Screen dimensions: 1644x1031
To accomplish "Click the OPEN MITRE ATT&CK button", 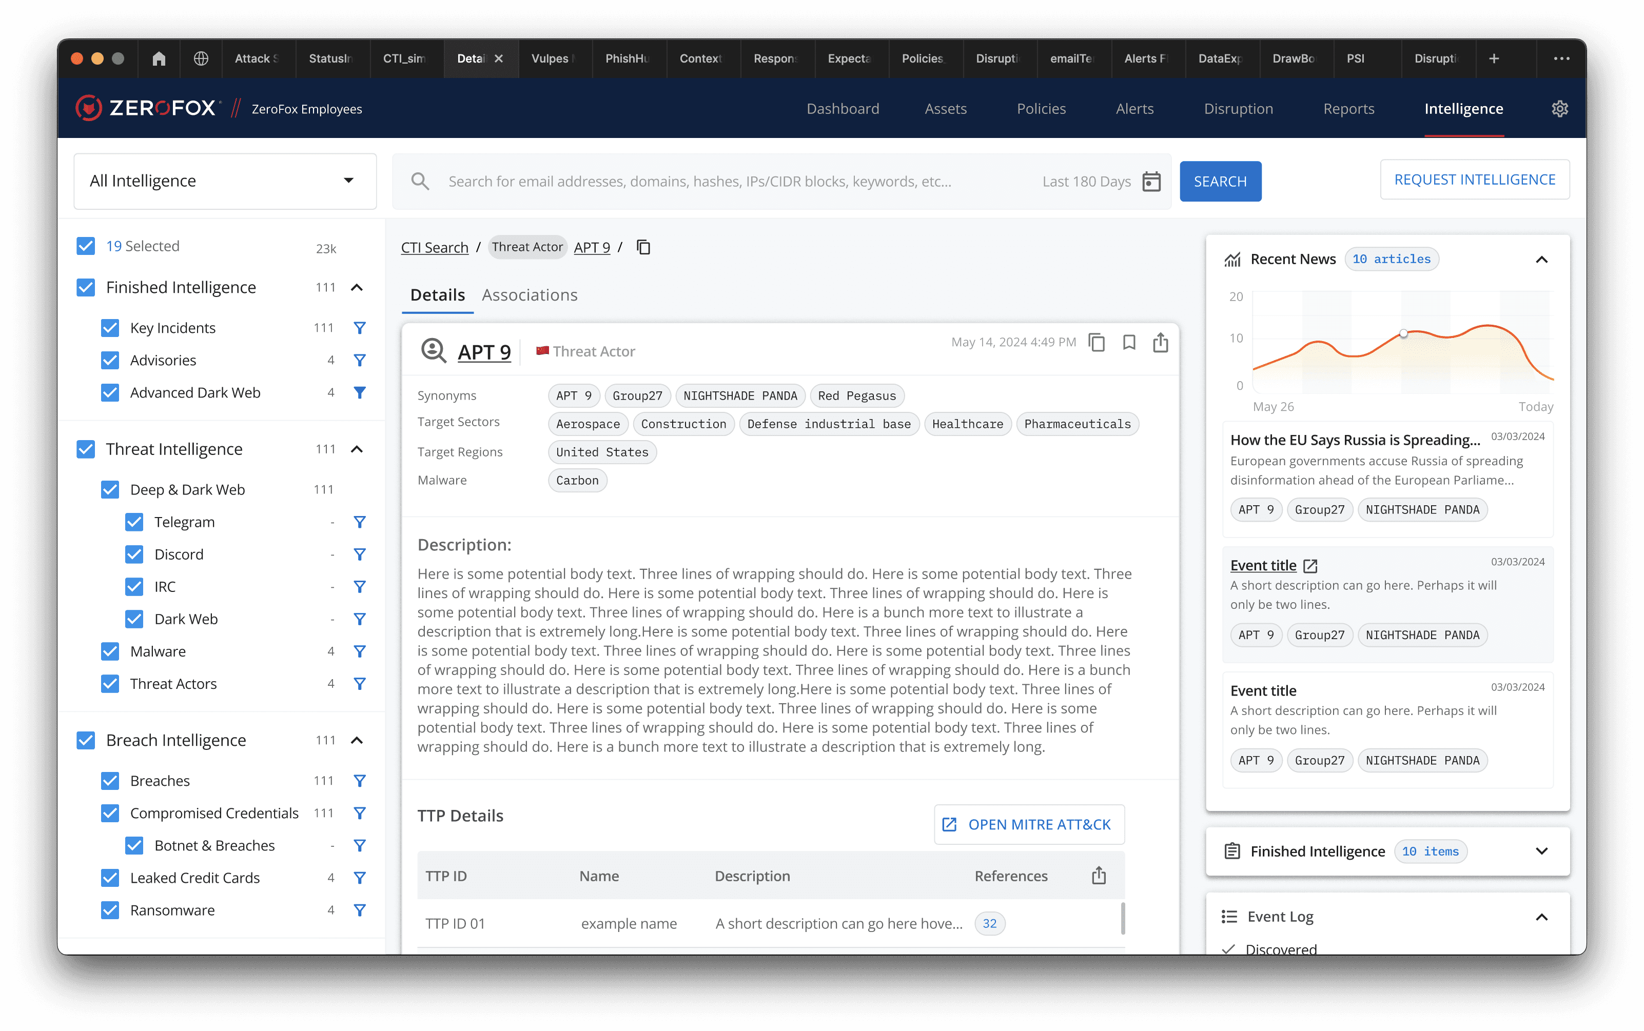I will pyautogui.click(x=1029, y=824).
